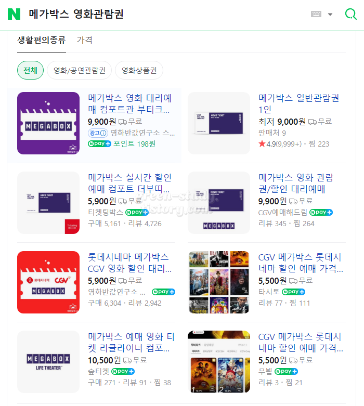Image resolution: width=364 pixels, height=406 pixels.
Task: Open the on-screen keyboard icon
Action: [x=316, y=14]
